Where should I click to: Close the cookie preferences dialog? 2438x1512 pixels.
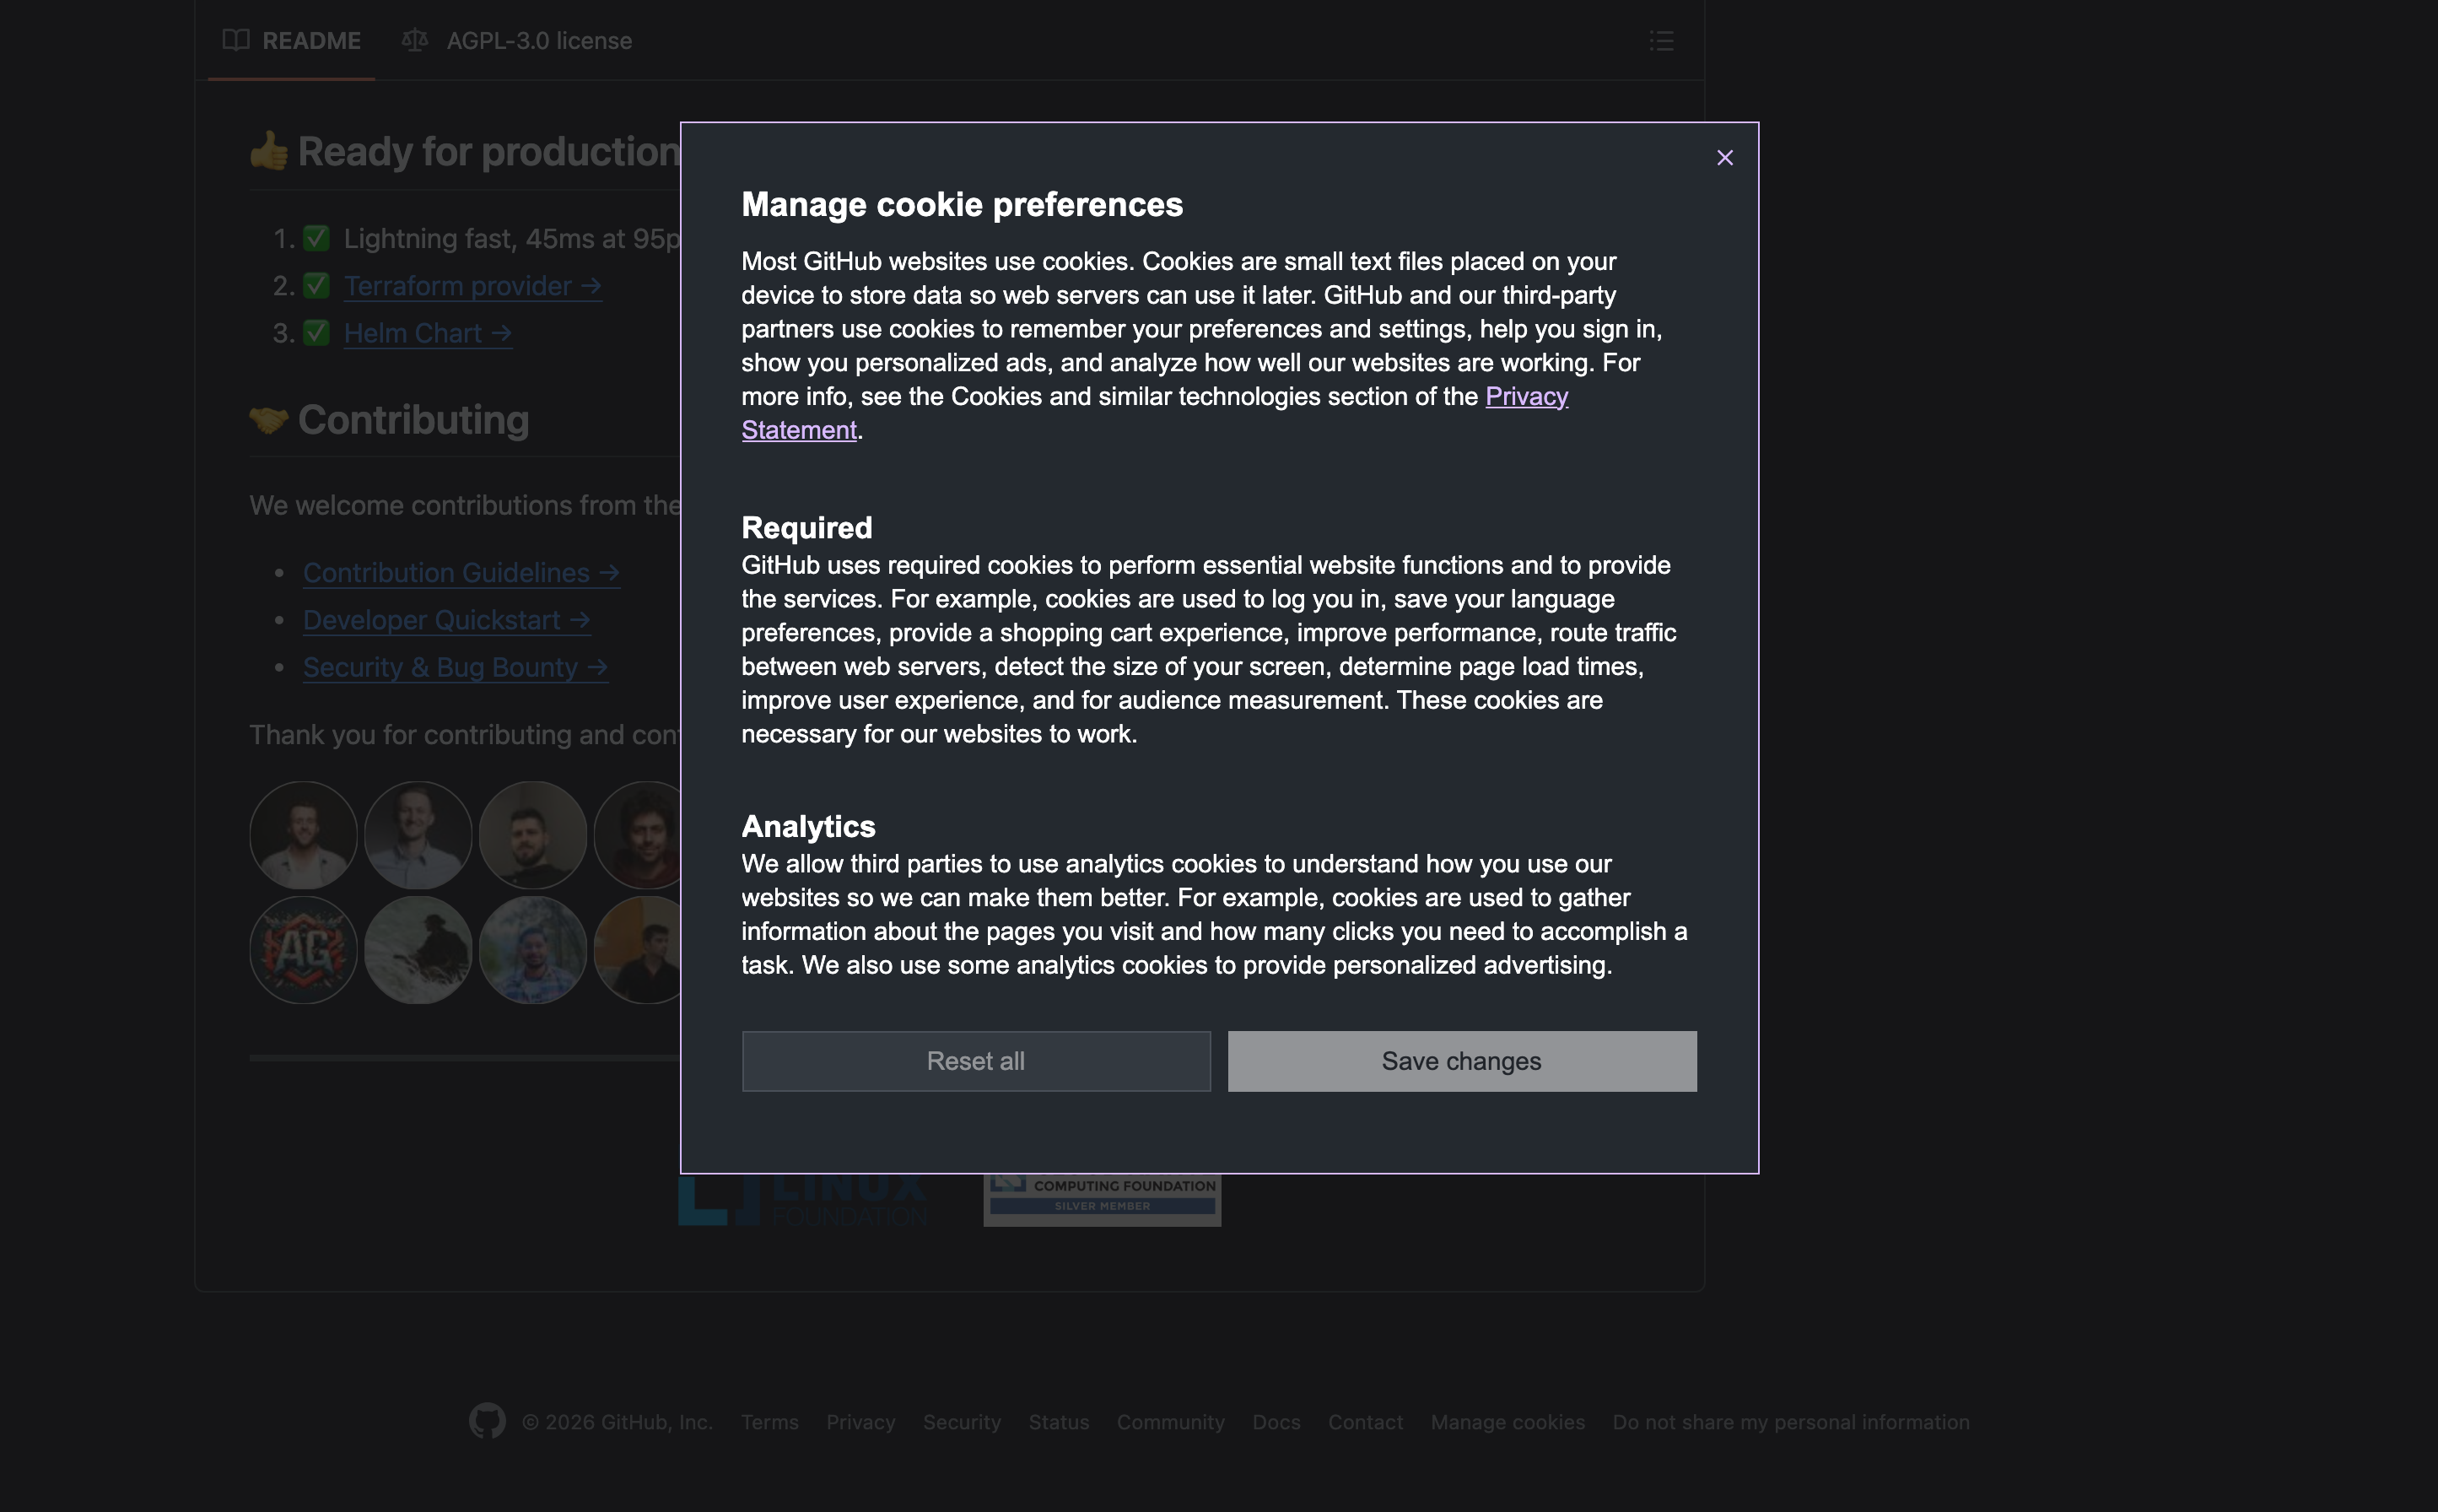tap(1724, 158)
